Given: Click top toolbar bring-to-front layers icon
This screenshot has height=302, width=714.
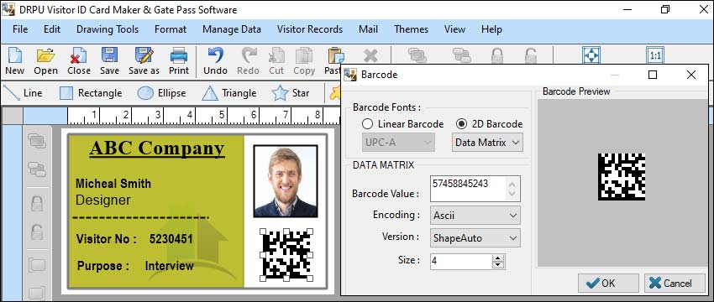Looking at the screenshot, I should pos(417,55).
